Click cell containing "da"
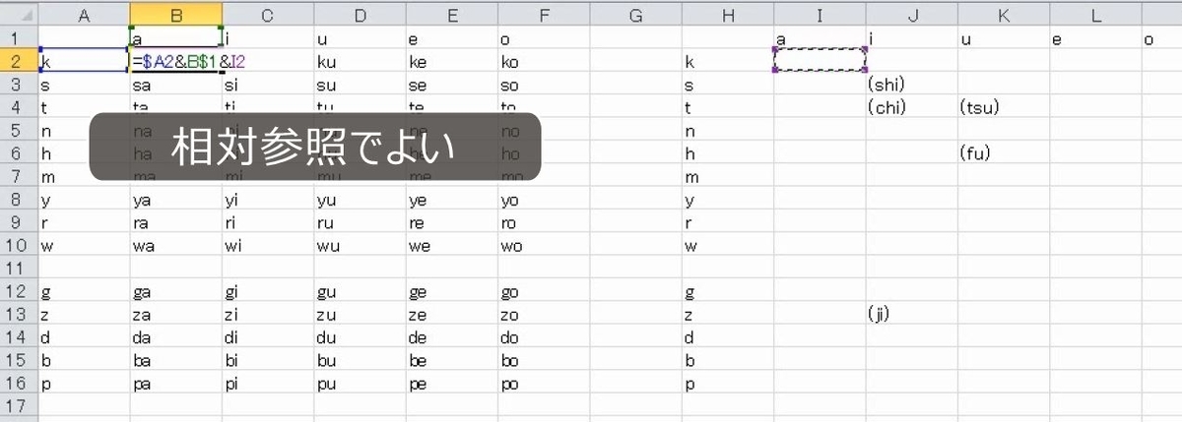Viewport: 1182px width, 422px height. coord(175,337)
